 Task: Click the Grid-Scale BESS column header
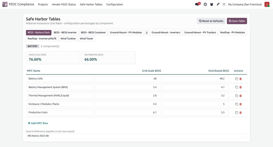tap(151, 71)
